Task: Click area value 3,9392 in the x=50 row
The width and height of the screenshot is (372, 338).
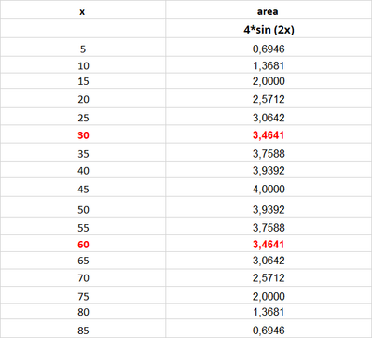Action: pos(269,207)
